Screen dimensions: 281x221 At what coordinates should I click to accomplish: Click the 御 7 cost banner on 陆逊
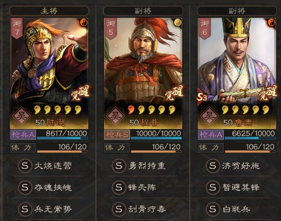(x=17, y=28)
